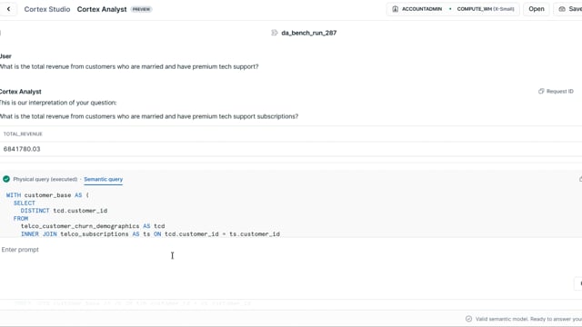This screenshot has height=327, width=582.
Task: Click the PREVIEW badge next to Cortex Analyst
Action: tap(142, 9)
